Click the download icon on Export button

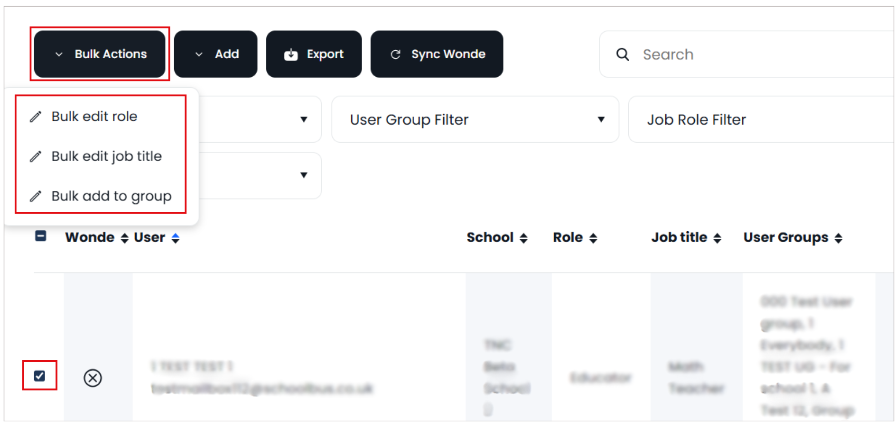[x=291, y=55]
